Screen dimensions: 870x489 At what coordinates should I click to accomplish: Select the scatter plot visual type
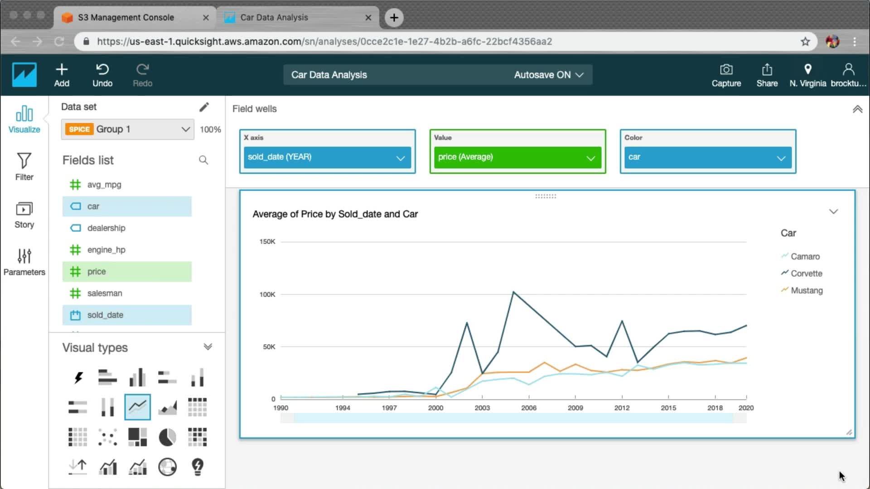click(107, 437)
